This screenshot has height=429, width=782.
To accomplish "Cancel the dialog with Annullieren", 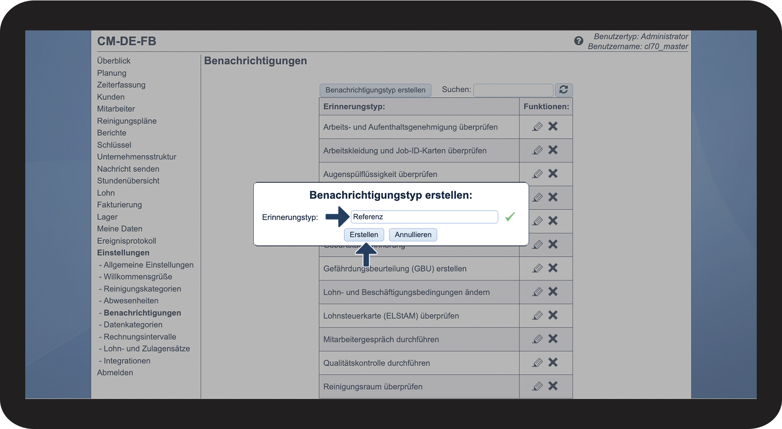I will click(x=413, y=235).
